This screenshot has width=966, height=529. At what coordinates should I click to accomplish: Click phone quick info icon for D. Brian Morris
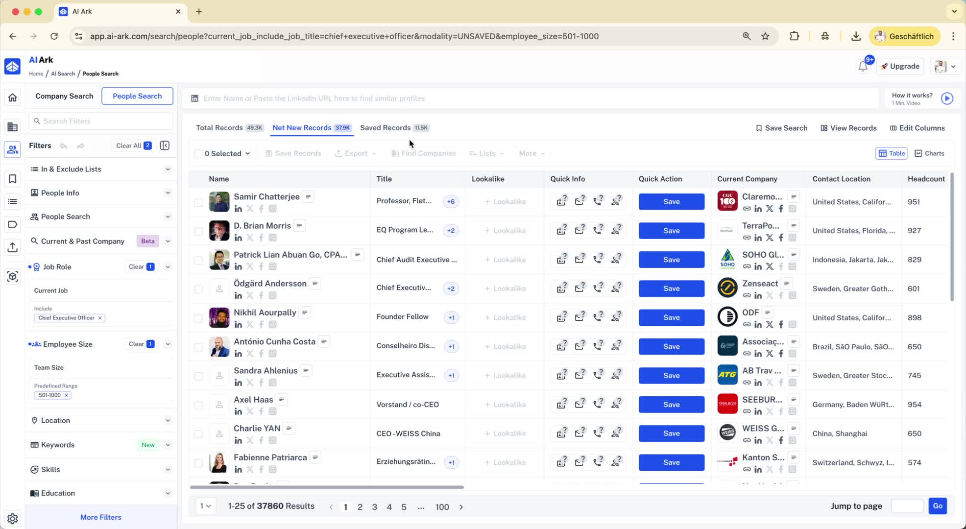pos(598,230)
